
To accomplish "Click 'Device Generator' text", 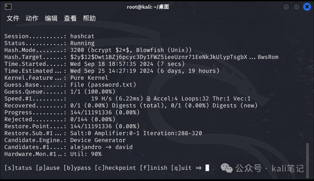I will pos(98,140).
